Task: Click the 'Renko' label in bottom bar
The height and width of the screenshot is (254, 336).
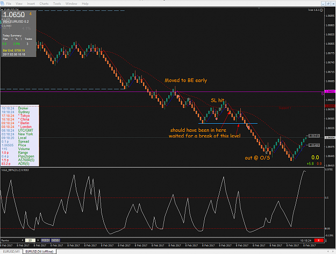Action: point(5,240)
